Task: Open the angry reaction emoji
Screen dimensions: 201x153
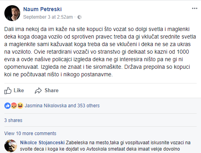Action: pos(14,106)
